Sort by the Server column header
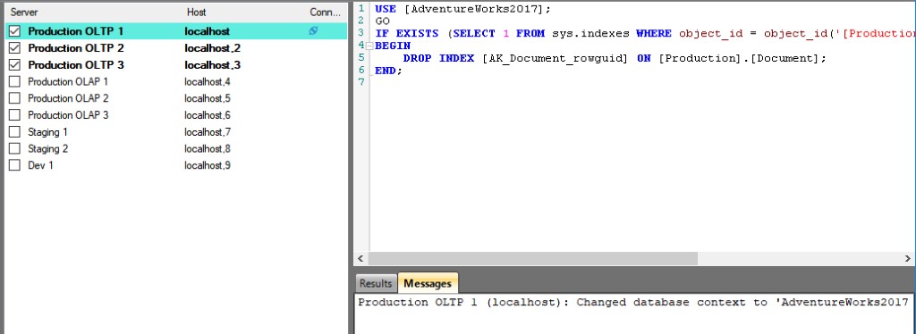The width and height of the screenshot is (916, 334). point(24,12)
